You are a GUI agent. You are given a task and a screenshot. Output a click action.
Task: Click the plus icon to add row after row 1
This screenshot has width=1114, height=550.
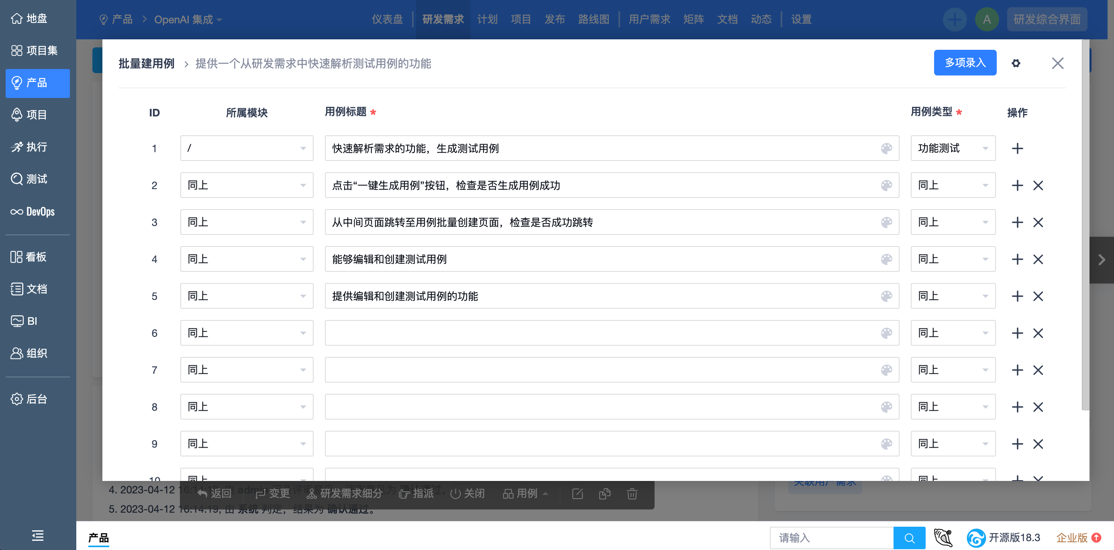(x=1017, y=148)
